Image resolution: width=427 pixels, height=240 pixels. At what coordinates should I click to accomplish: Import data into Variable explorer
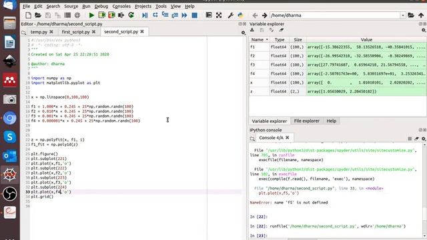pyautogui.click(x=252, y=30)
